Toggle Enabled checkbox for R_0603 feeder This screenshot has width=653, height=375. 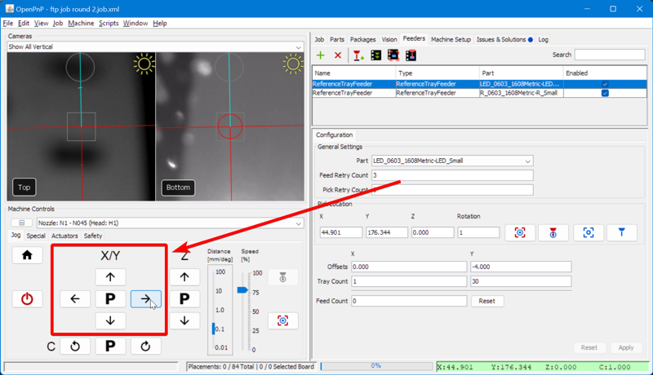604,93
